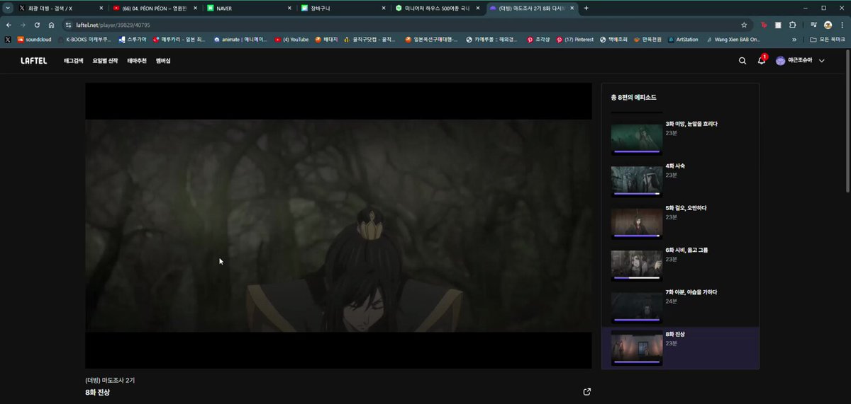Screen dimensions: 851x404
Task: Open the tab search dropdown arrow
Action: 8,8
